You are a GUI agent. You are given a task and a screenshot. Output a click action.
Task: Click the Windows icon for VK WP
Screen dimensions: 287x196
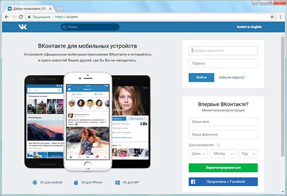pos(117,182)
